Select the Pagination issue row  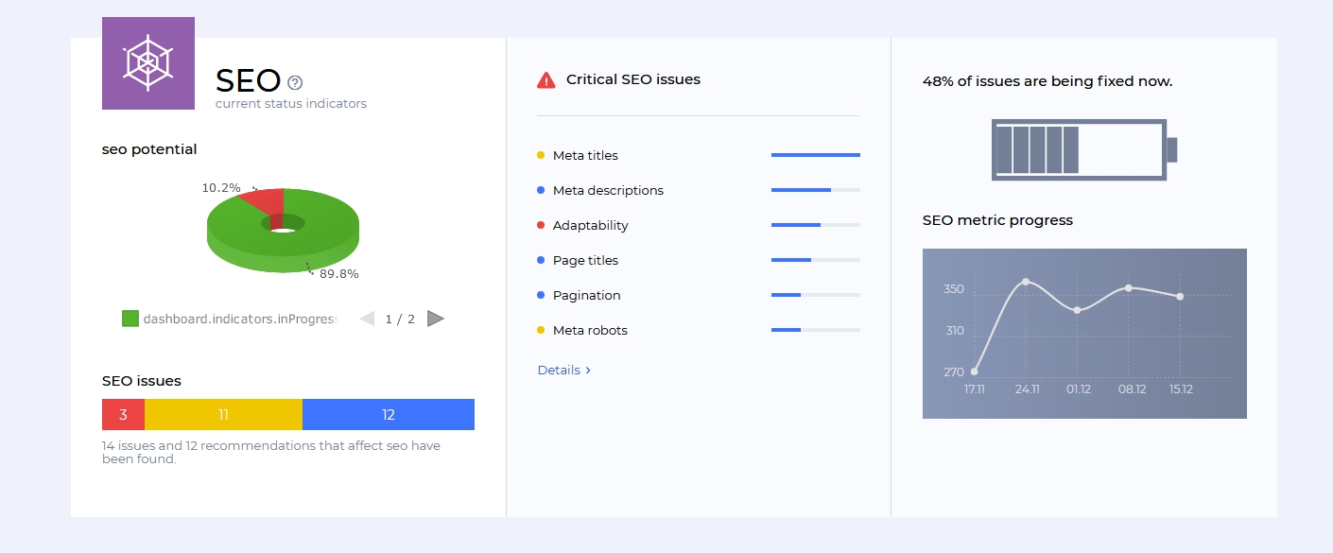pyautogui.click(x=587, y=295)
